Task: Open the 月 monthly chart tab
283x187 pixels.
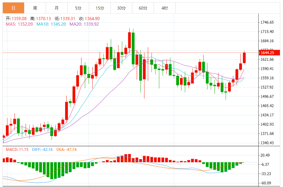Action: (x=56, y=8)
